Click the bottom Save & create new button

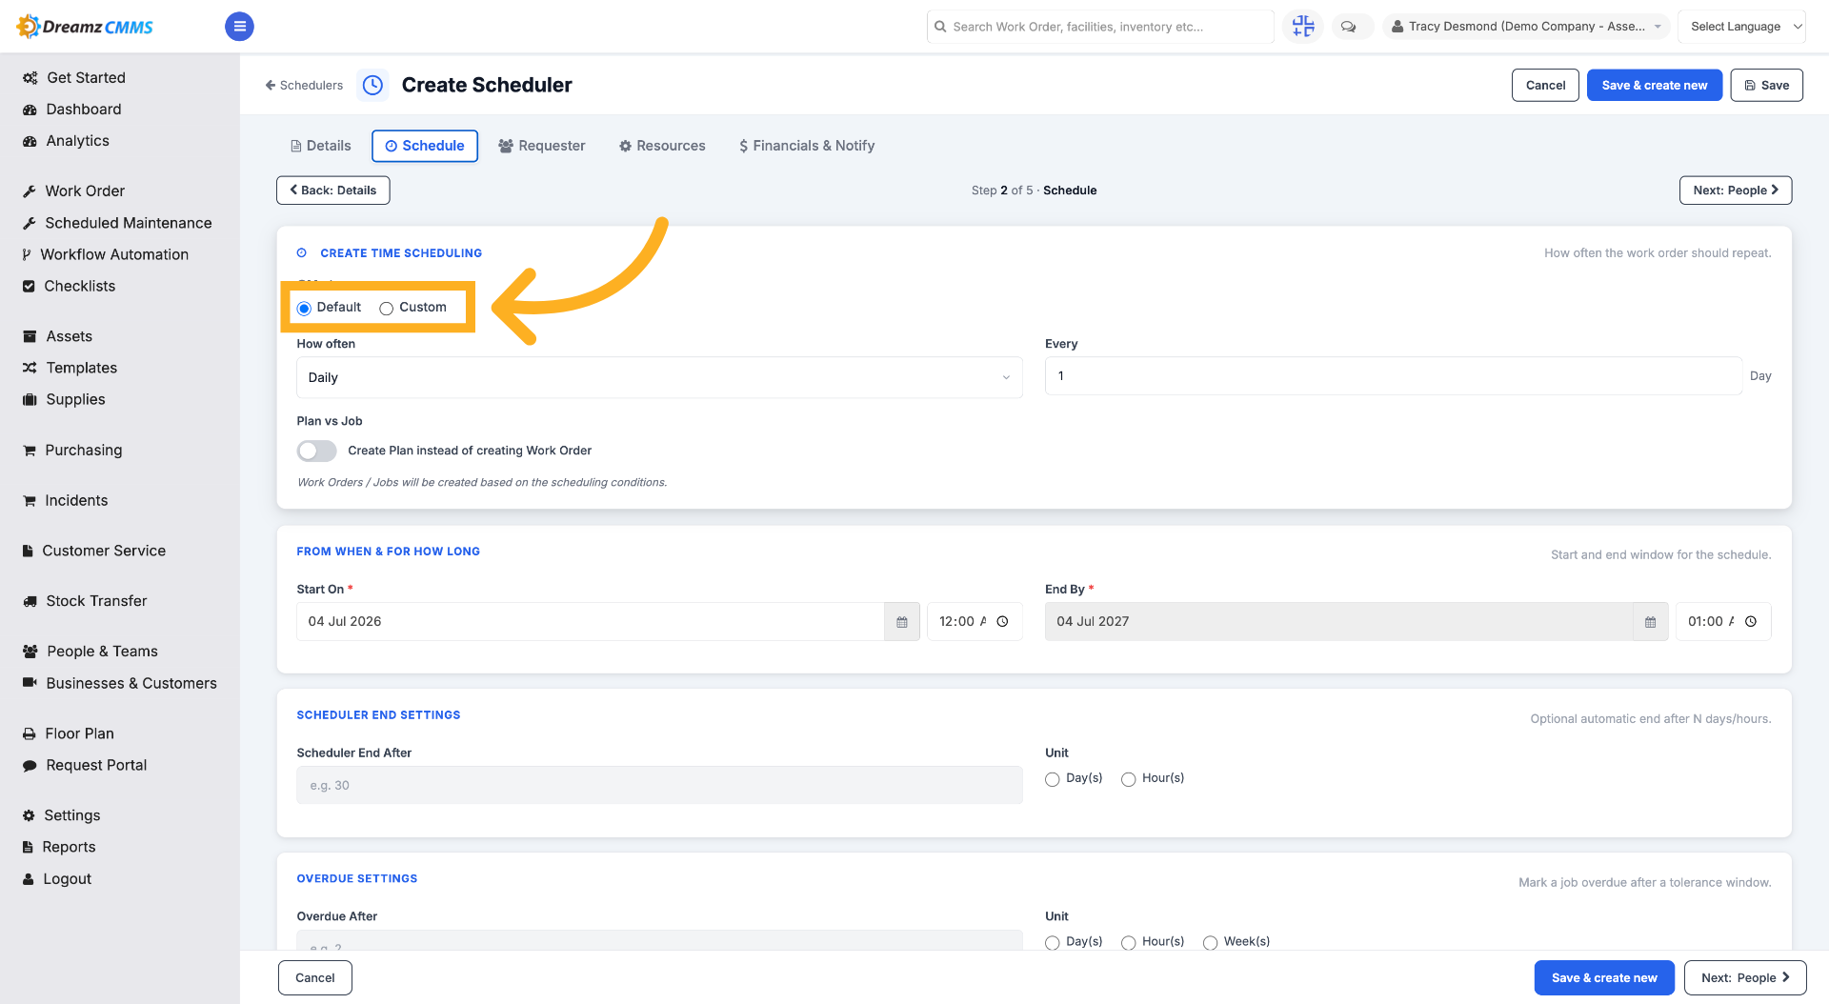pos(1604,978)
